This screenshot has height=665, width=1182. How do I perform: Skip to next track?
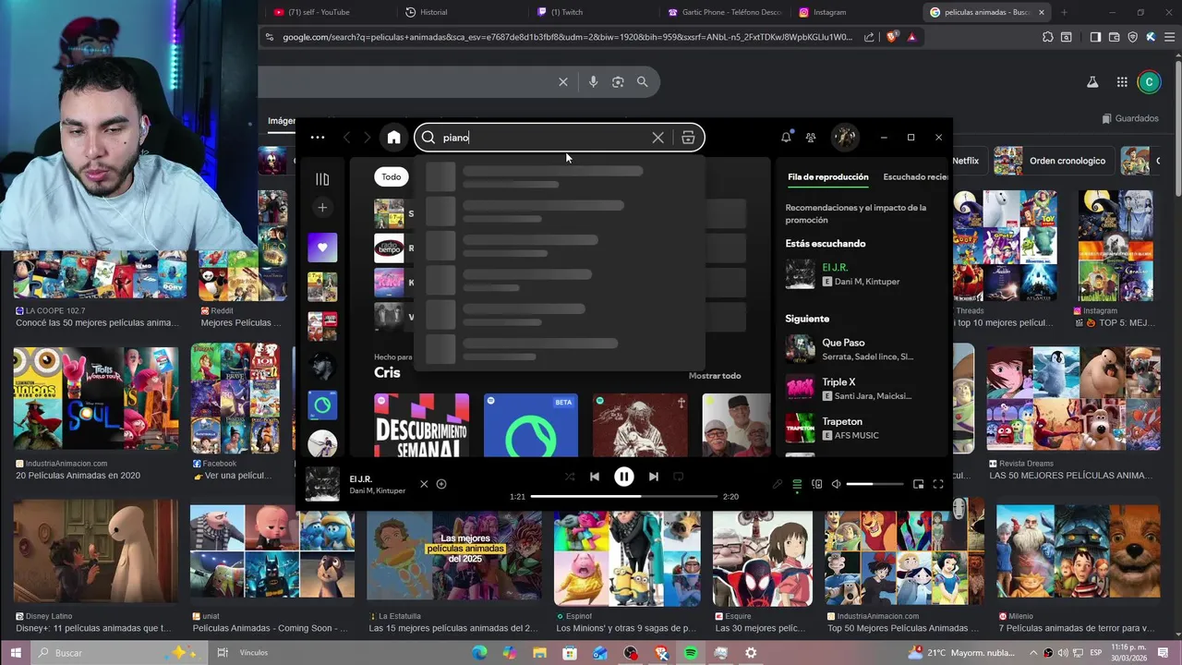(x=654, y=477)
